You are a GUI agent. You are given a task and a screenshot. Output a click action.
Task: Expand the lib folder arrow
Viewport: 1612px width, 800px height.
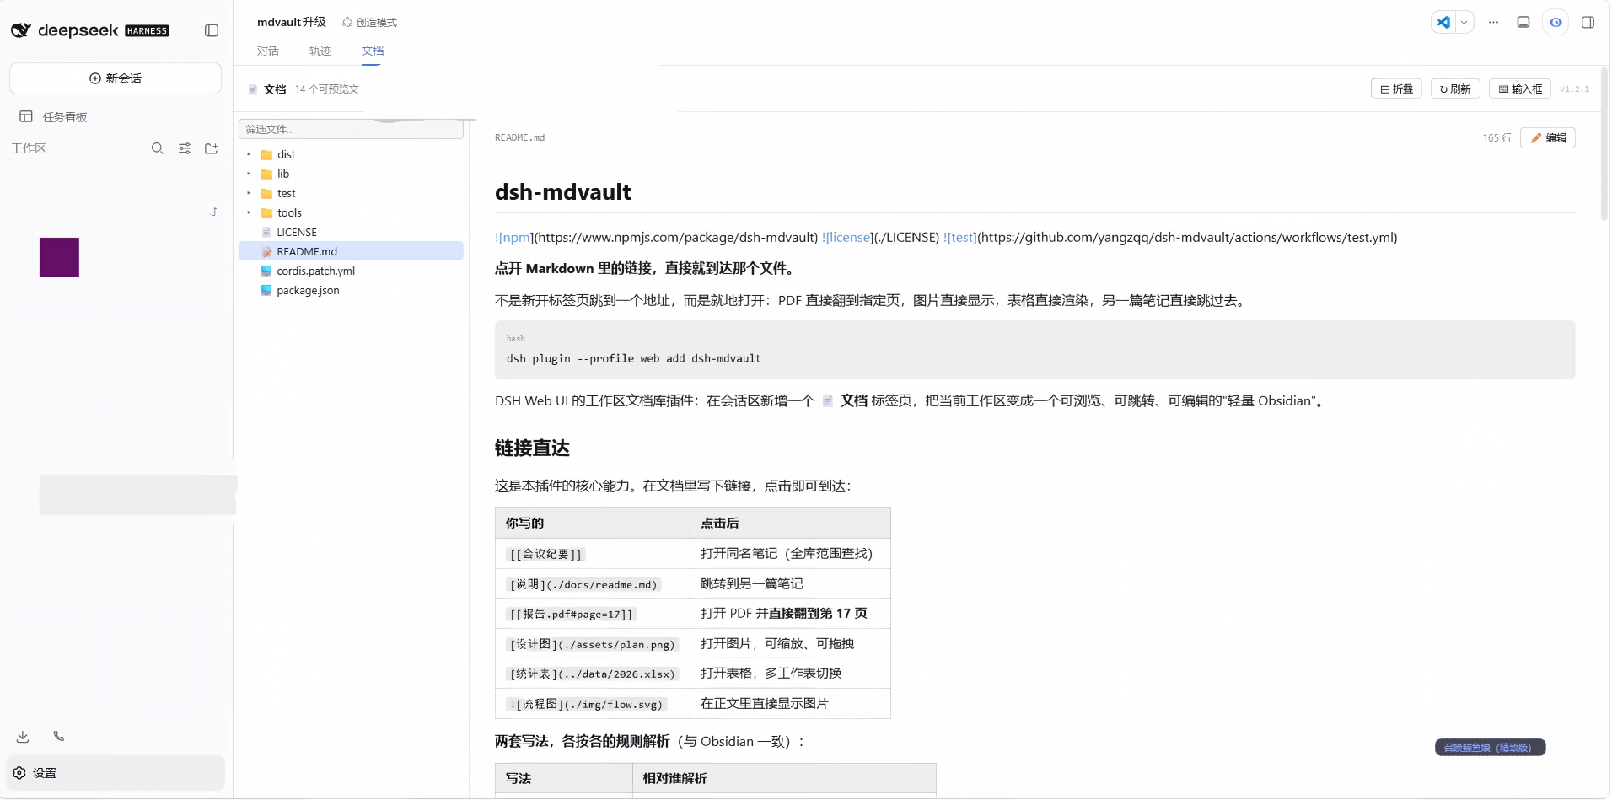(249, 174)
